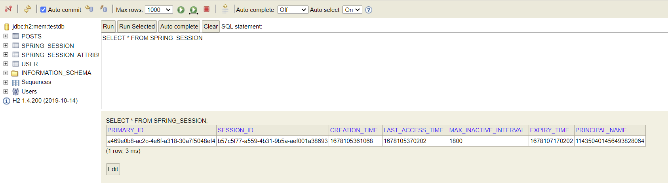
Task: Select INFORMATION_SCHEMA label in tree
Action: 56,73
